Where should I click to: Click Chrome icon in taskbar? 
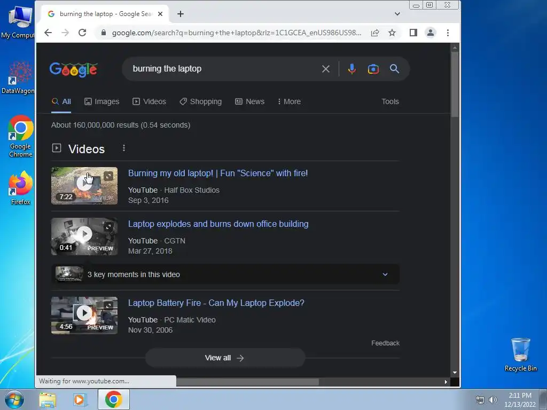(113, 399)
